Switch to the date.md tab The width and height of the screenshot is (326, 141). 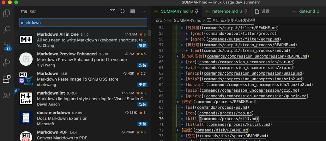click(x=307, y=11)
